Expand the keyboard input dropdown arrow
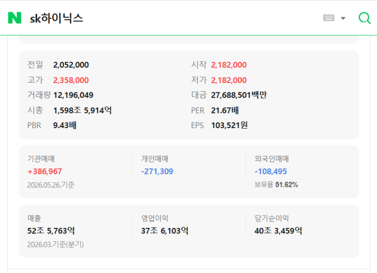Screen dimensions: 377x273 click(x=343, y=18)
